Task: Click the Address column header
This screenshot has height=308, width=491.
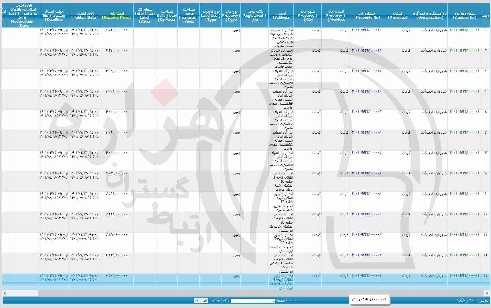Action: coord(282,15)
